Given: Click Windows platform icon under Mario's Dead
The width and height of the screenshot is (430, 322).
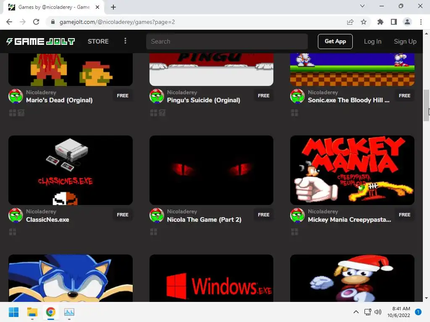Looking at the screenshot, I should click(13, 113).
